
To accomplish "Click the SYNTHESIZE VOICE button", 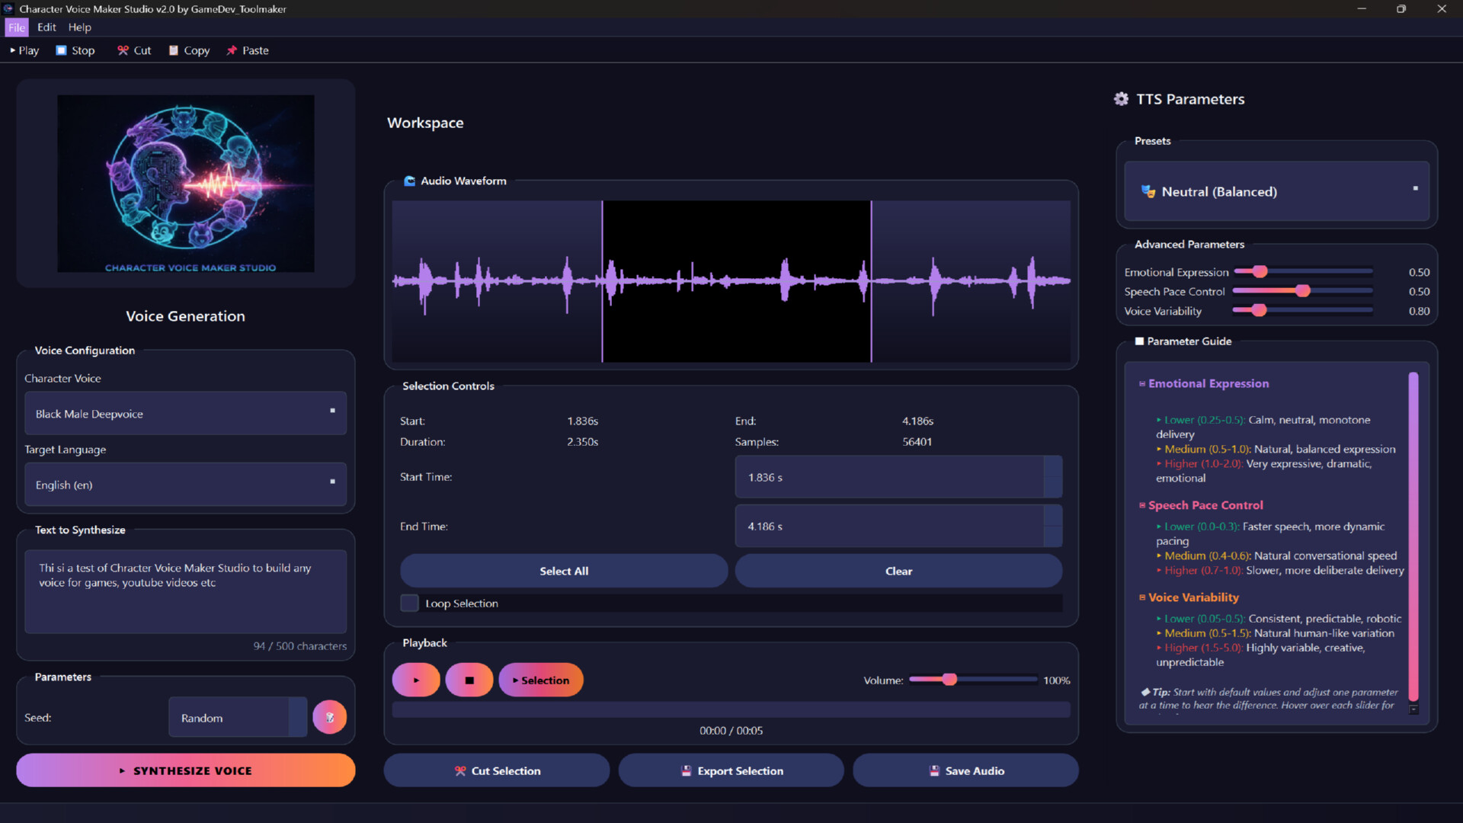I will [x=184, y=770].
